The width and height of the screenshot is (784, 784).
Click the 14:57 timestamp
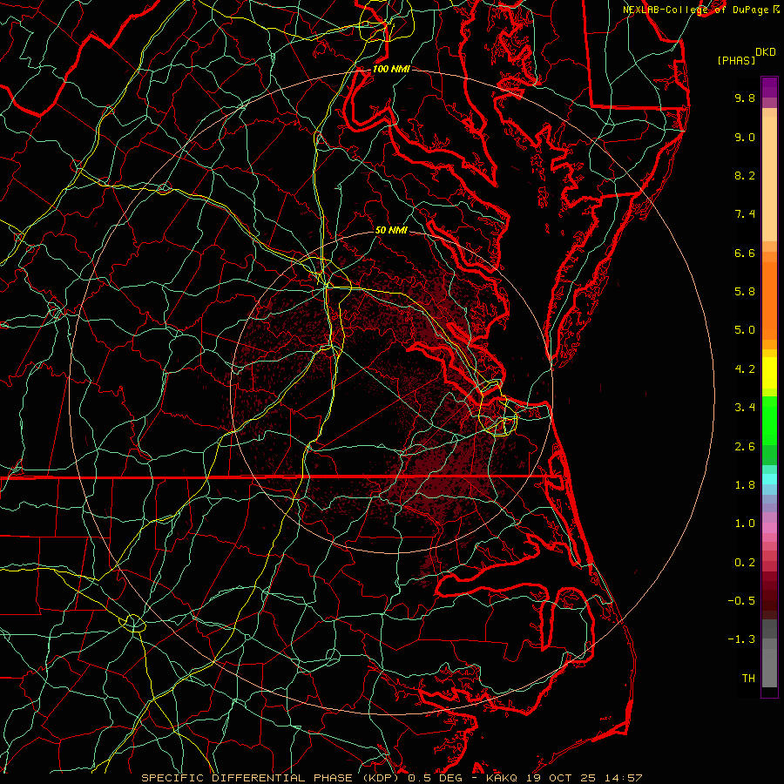[623, 778]
